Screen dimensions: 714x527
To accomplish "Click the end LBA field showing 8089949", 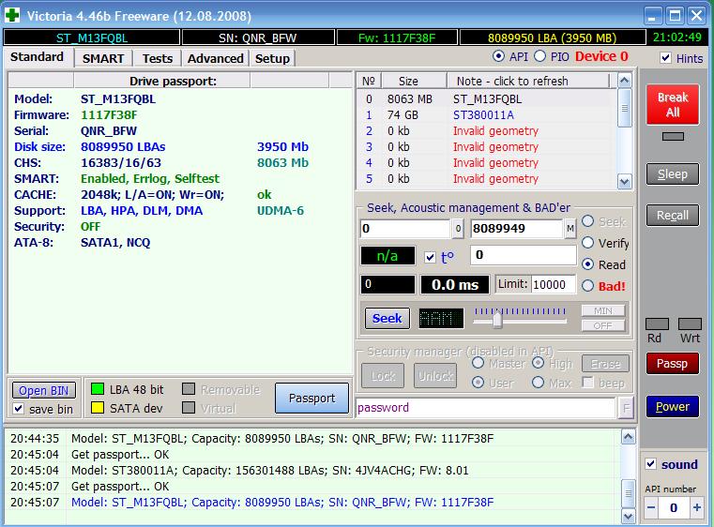I will coord(517,229).
